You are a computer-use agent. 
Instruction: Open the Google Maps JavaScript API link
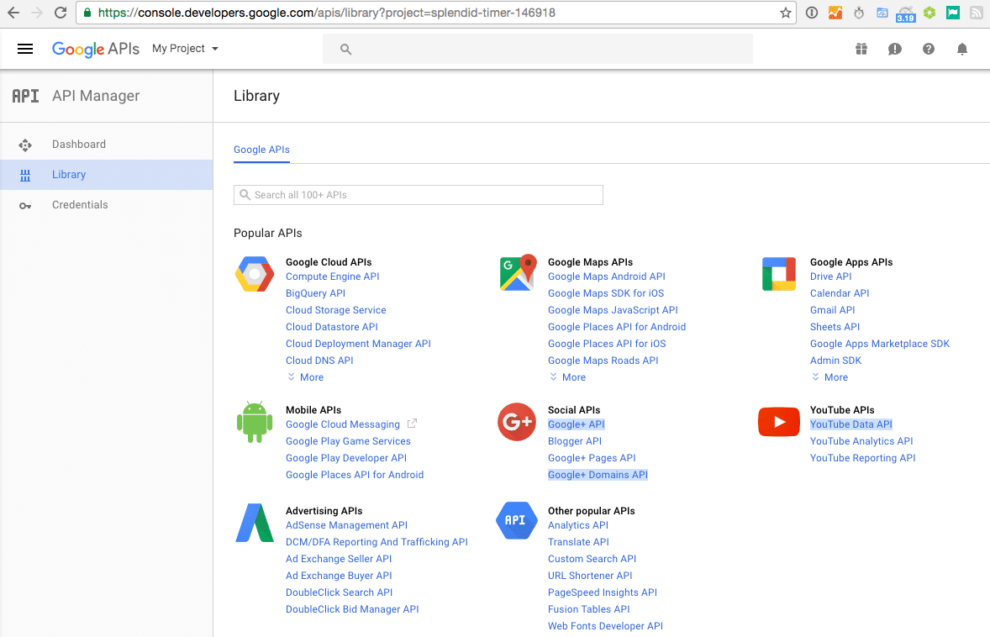click(x=613, y=310)
